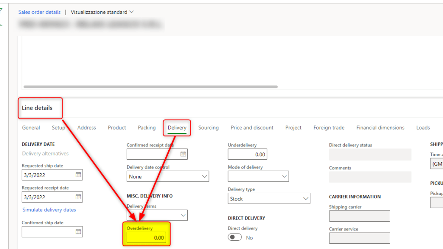Open the Delivery terms dropdown
The image size is (443, 249).
[183, 215]
